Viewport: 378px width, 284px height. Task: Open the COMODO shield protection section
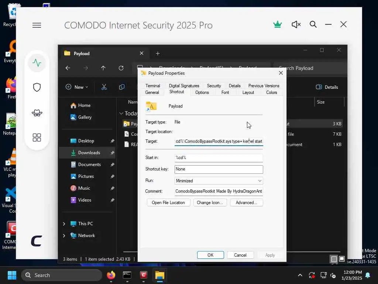(37, 87)
